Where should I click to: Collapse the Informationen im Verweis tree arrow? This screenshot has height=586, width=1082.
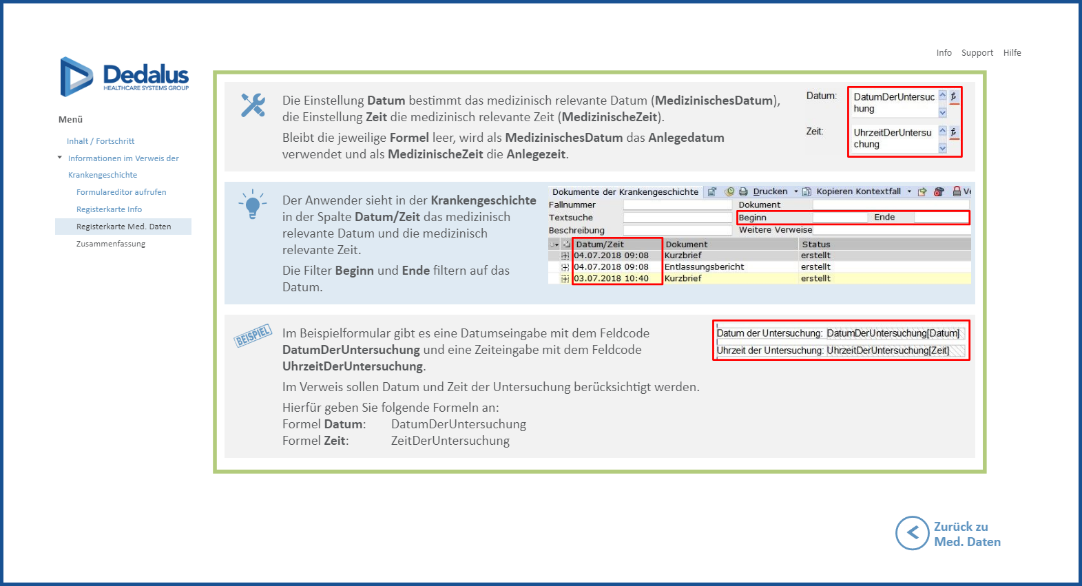pos(60,158)
